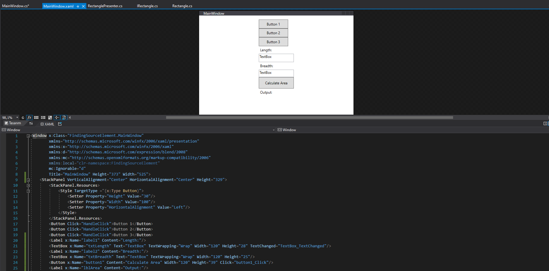Click the Button 3 XAML line 19
The image size is (549, 271).
click(101, 235)
